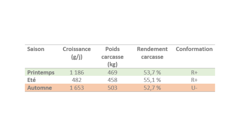243x135 pixels.
Task: Select carcass weight 469 cell
Action: click(x=112, y=72)
